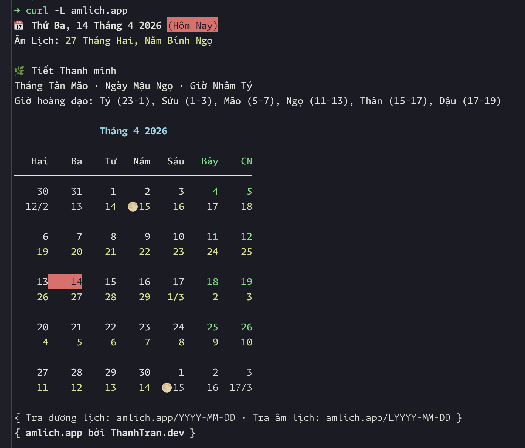The image size is (525, 448).
Task: Click the leaf icon before Tiết Thanh minh
Action: (x=19, y=71)
